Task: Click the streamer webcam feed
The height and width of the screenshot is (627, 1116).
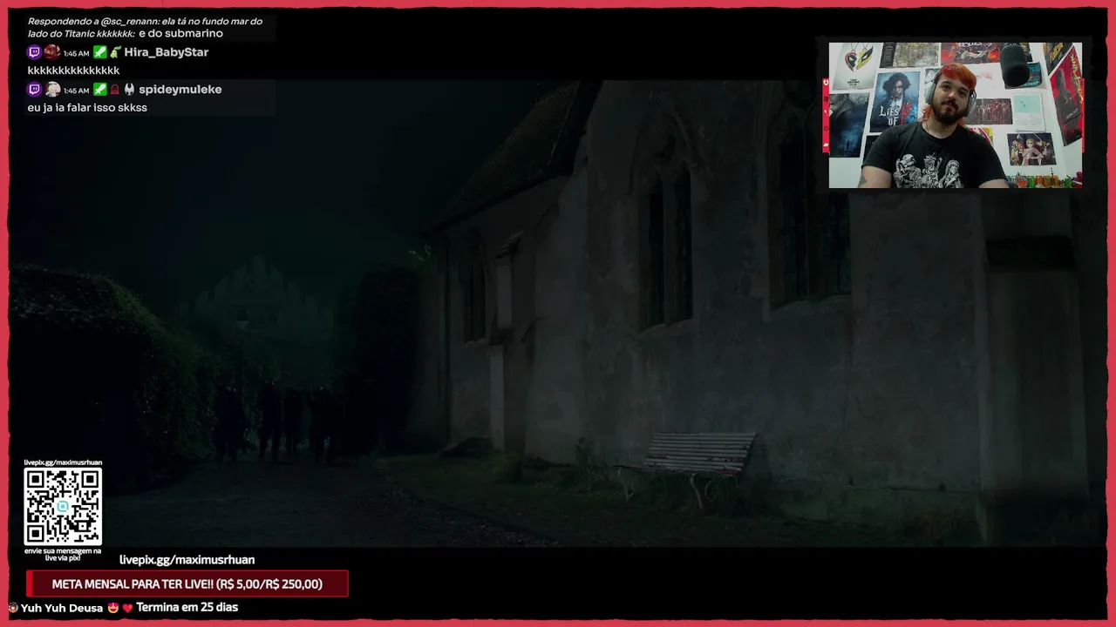Action: click(x=956, y=115)
